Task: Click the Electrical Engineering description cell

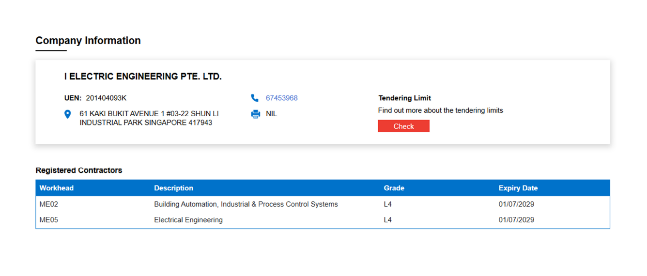Action: (188, 220)
